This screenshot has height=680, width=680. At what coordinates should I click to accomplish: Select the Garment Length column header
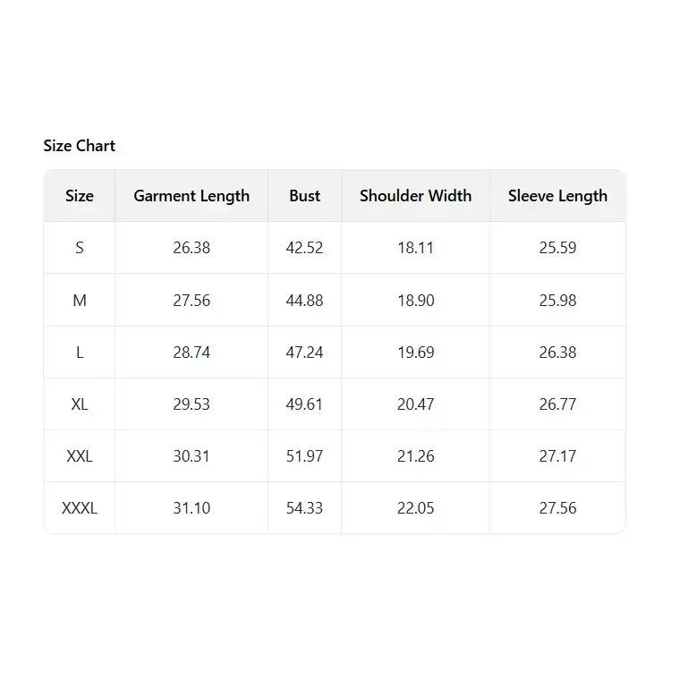191,196
